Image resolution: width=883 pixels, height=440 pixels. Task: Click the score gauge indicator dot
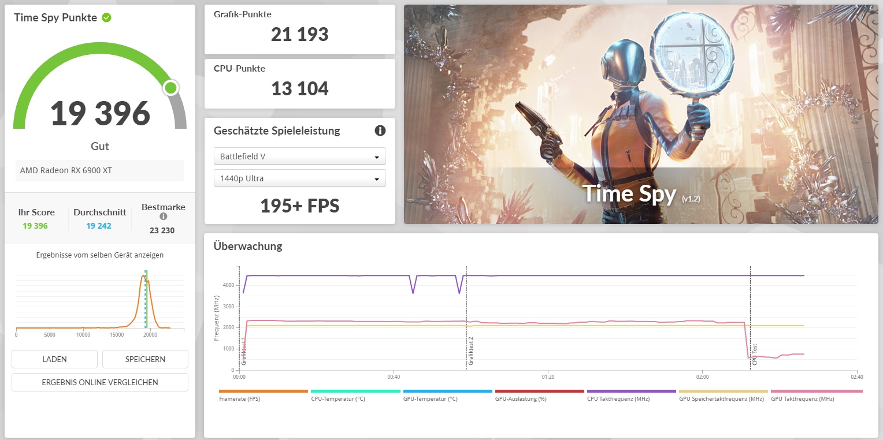click(170, 88)
